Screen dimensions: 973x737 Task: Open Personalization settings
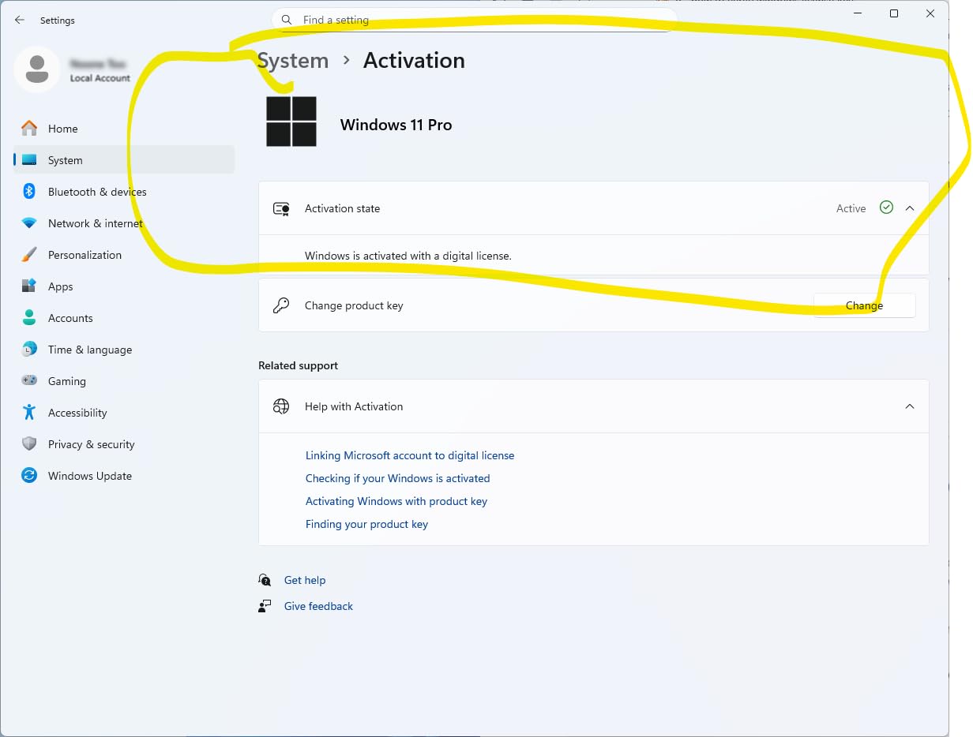tap(124, 255)
